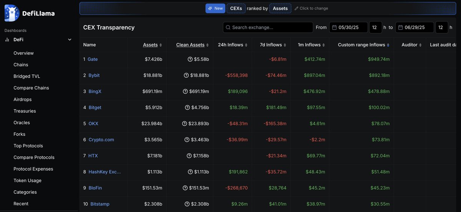Click the info icon next to Bybit clean assets
The image size is (461, 212).
click(186, 76)
